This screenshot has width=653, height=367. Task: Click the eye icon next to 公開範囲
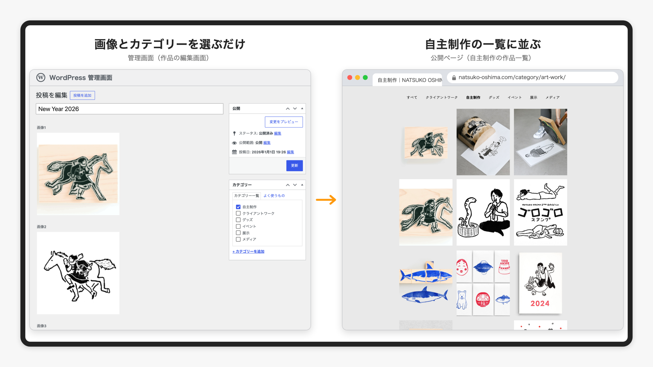click(x=234, y=143)
